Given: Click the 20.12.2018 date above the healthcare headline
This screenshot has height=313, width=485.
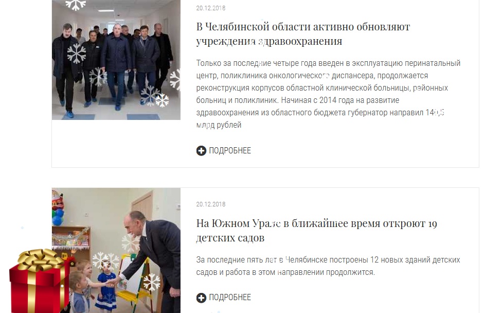Looking at the screenshot, I should (x=211, y=8).
